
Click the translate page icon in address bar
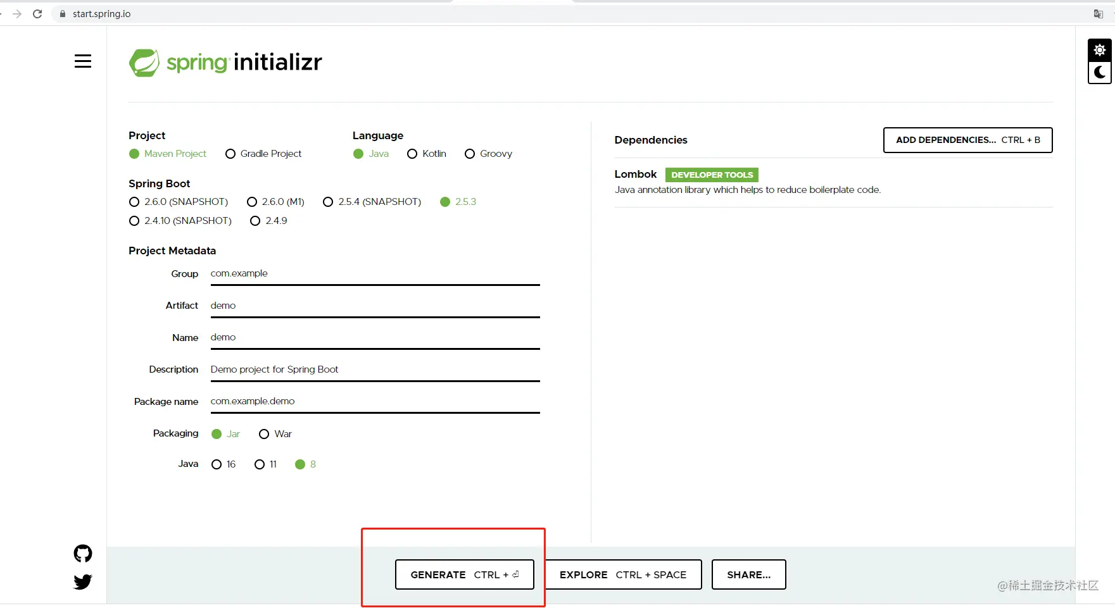click(x=1099, y=14)
